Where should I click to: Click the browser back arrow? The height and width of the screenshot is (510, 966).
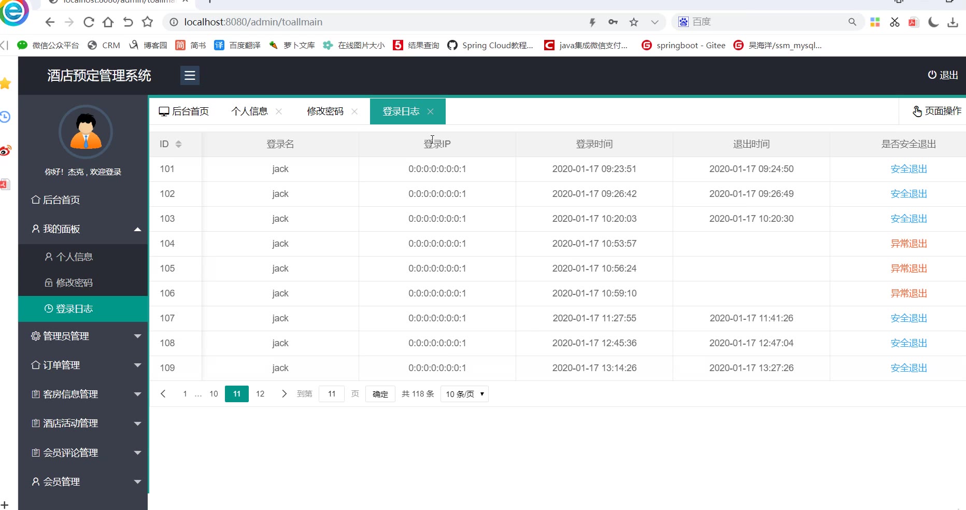pos(50,22)
